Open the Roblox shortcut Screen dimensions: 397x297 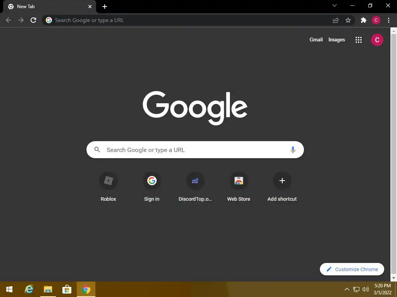(x=109, y=187)
